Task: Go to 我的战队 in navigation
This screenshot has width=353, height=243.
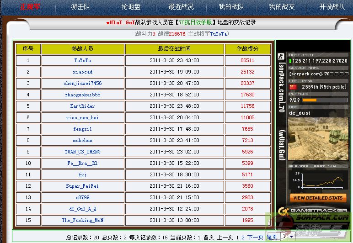Action: coord(231,7)
